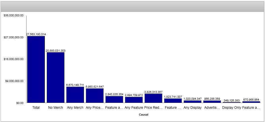Select the bar above Any Price label
Screen dimensions: 265x122
(95, 96)
